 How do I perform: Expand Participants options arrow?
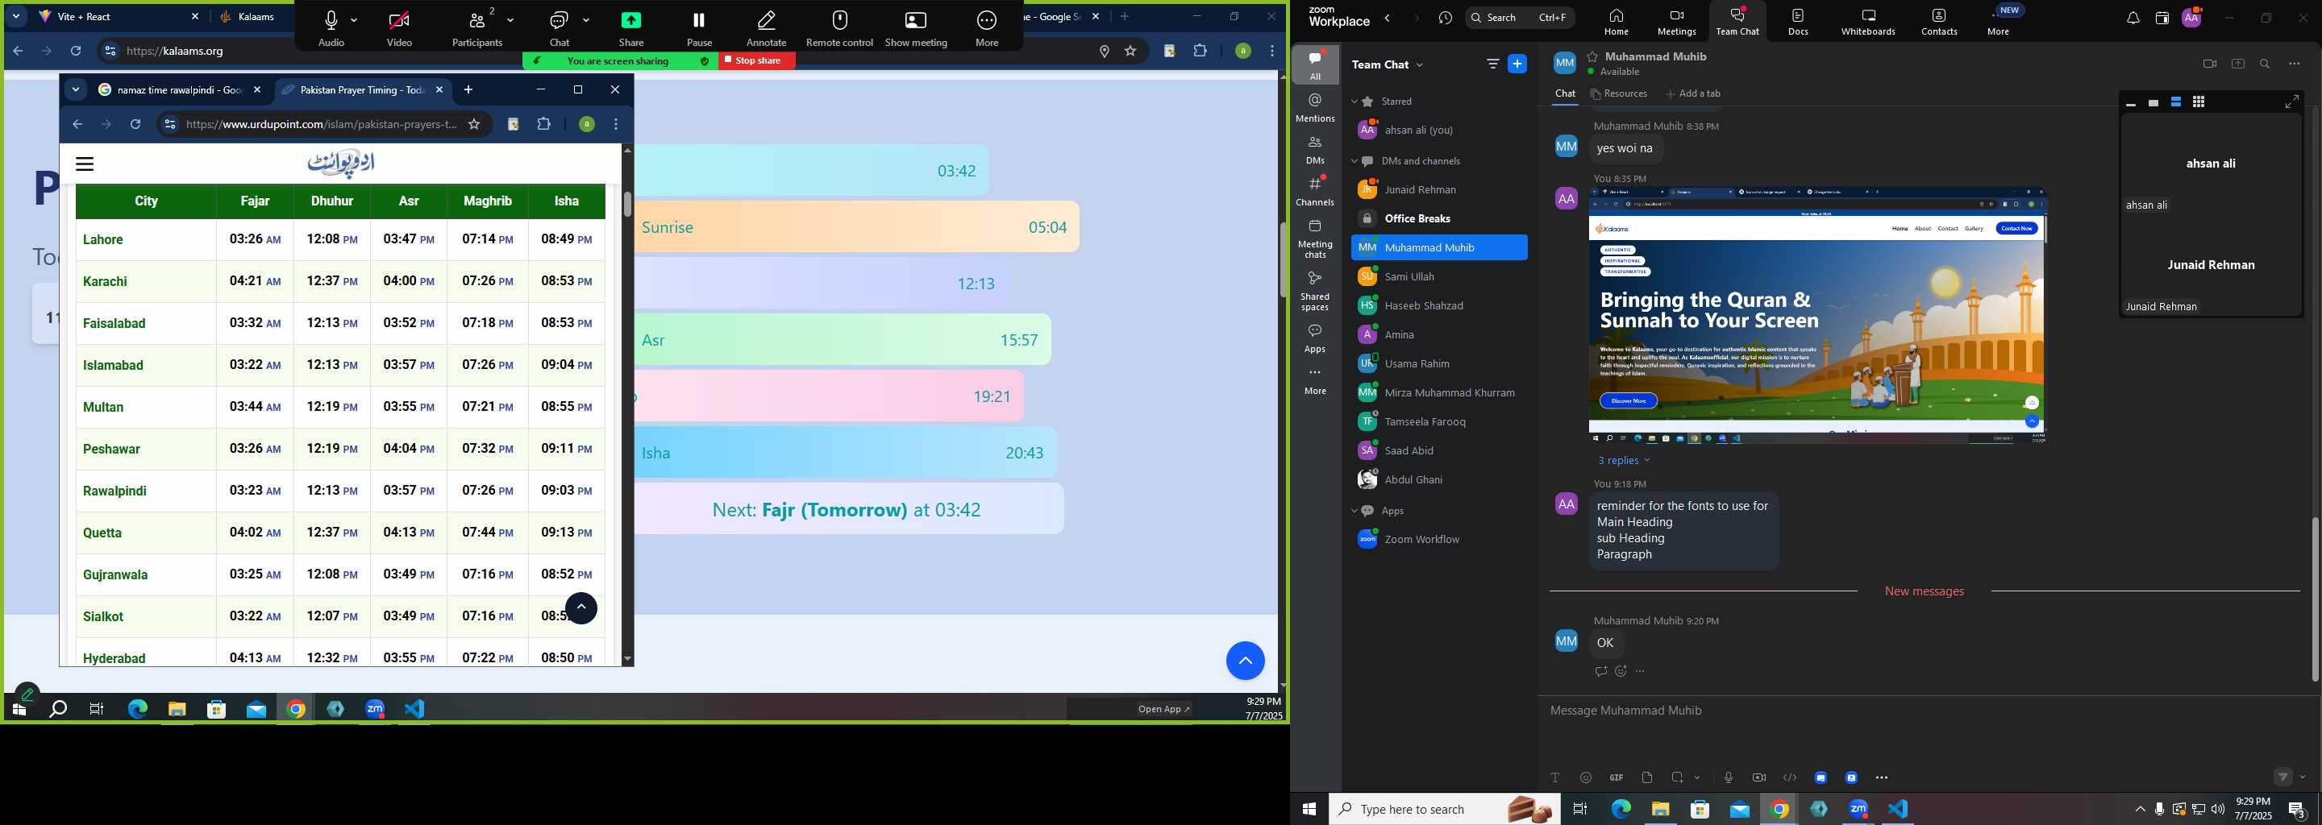[511, 20]
